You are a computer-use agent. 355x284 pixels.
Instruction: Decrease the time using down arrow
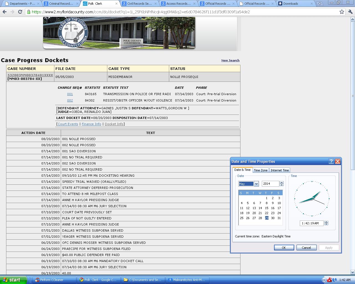[326, 224]
